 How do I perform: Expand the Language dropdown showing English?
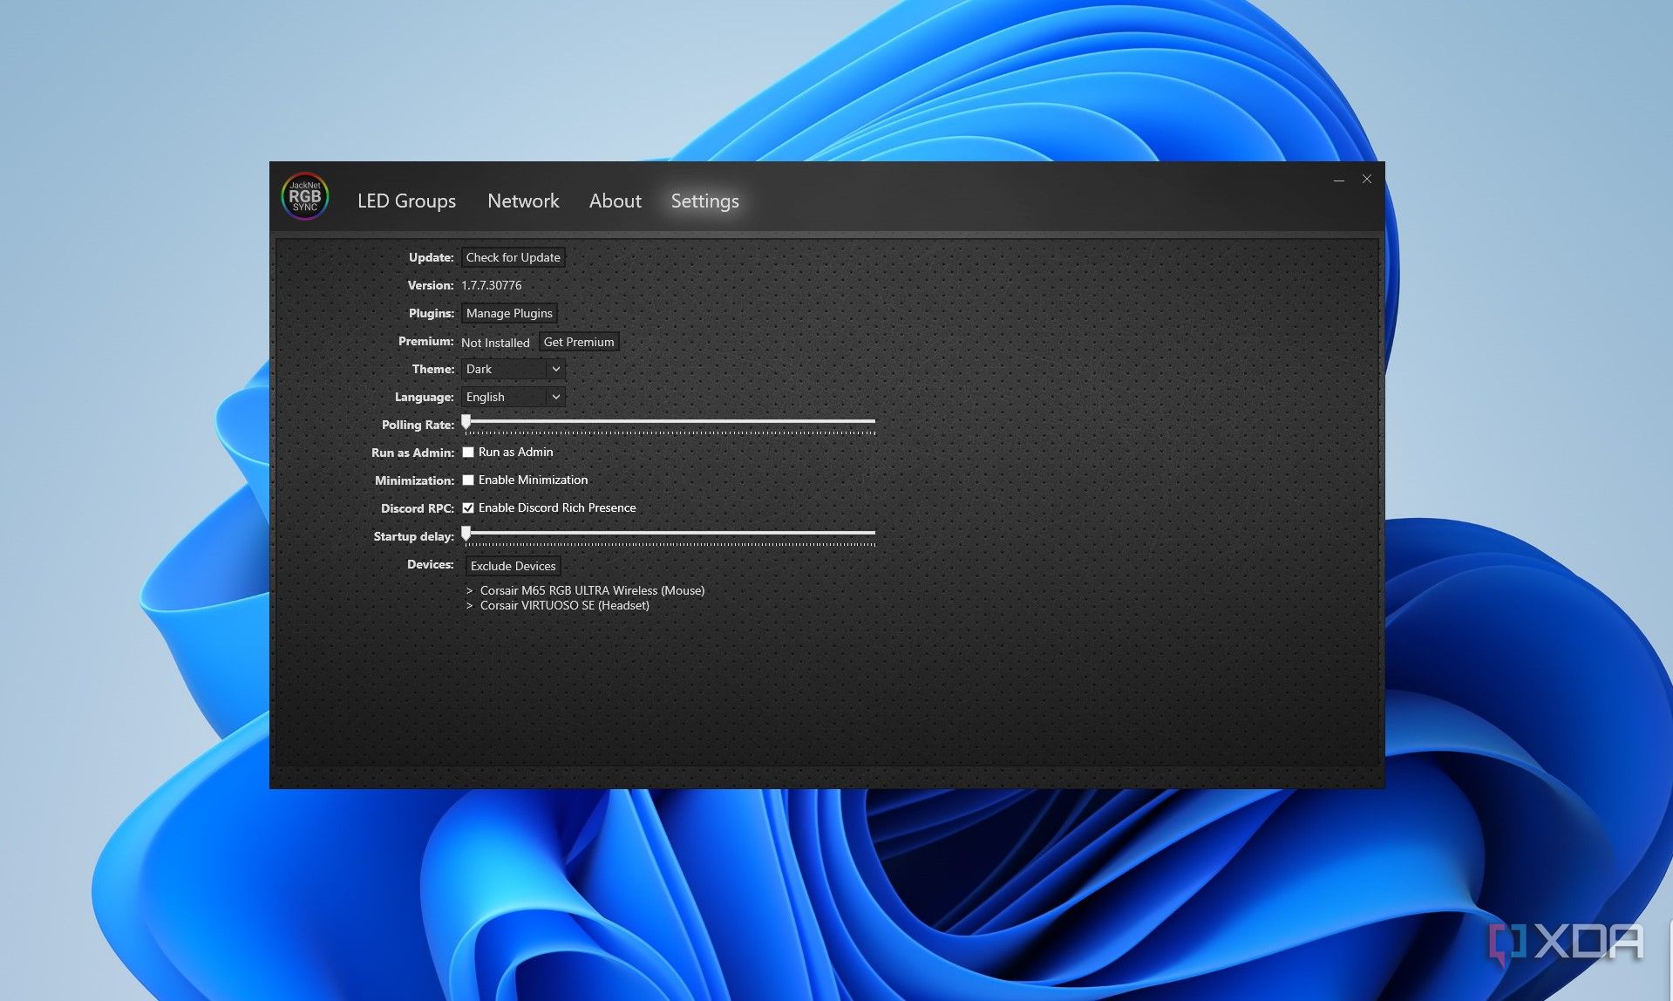pos(513,397)
